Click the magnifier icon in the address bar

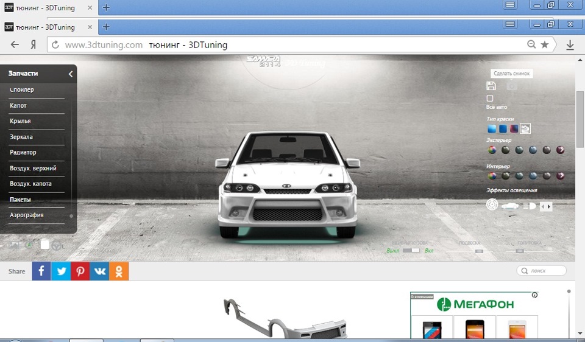(x=531, y=44)
